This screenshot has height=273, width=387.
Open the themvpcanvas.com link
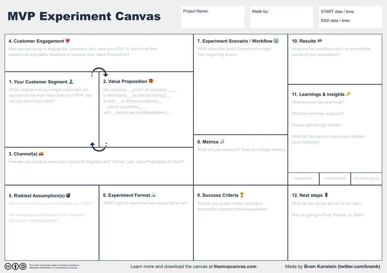235,266
